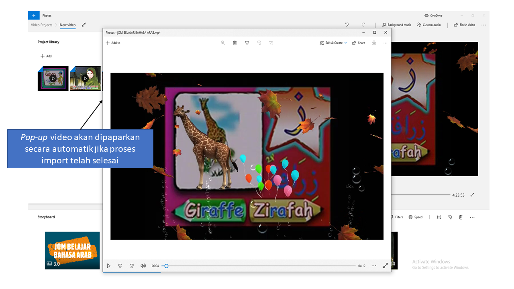This screenshot has height=289, width=514.
Task: Click the Print icon in popup
Action: [x=374, y=43]
